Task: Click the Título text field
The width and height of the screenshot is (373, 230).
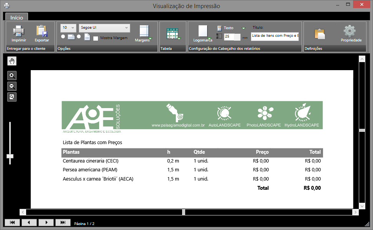Action: click(275, 36)
